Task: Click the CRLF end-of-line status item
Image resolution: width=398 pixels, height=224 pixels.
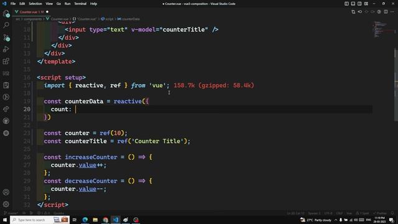Action: (340, 213)
